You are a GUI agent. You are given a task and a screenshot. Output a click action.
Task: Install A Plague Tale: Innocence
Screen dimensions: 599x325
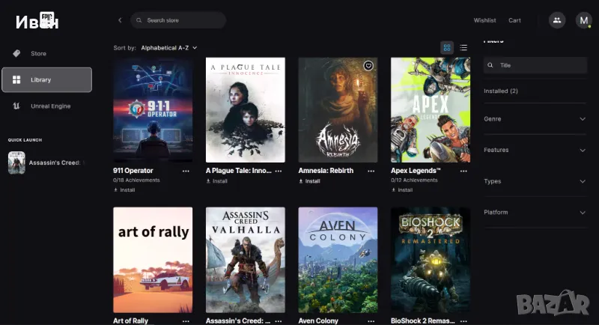[x=217, y=181]
